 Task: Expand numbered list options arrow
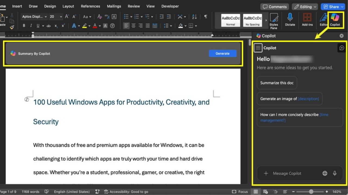click(142, 17)
